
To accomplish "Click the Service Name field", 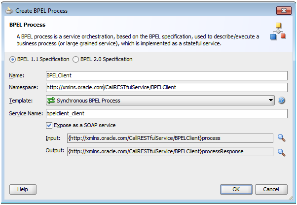I will click(x=166, y=113).
